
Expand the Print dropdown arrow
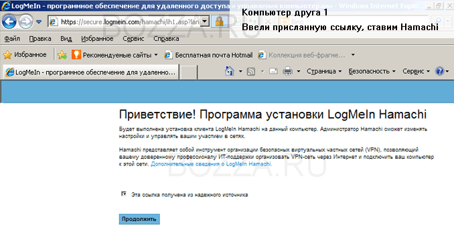pos(298,71)
